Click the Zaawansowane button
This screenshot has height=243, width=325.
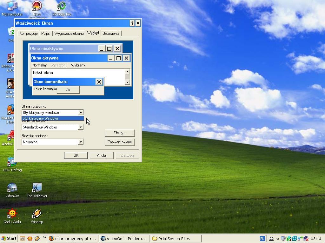pyautogui.click(x=120, y=142)
